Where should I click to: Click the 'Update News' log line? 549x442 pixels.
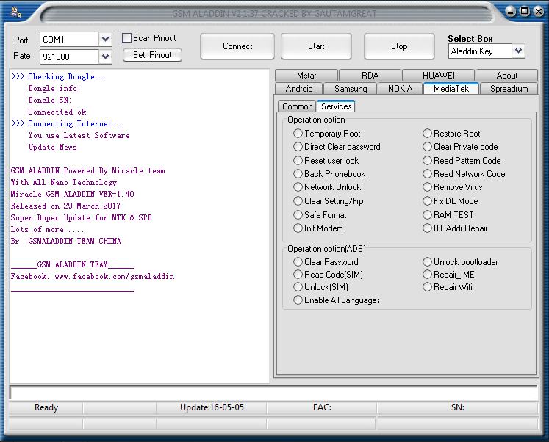point(52,148)
